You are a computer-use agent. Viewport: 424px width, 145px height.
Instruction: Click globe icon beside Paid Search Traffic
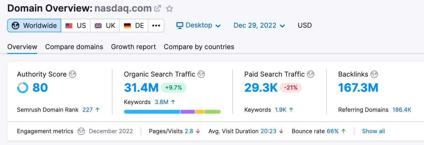click(x=311, y=74)
